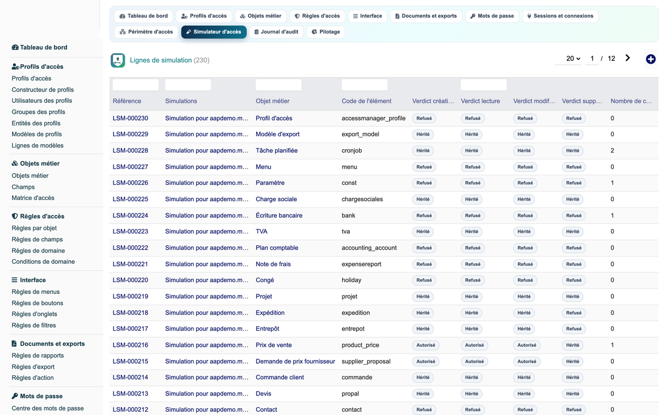Image resolution: width=671 pixels, height=415 pixels.
Task: Open Demande de prix fournisseur link
Action: click(x=296, y=361)
